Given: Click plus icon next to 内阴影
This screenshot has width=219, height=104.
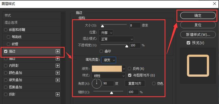Looking at the screenshot, I should pyautogui.click(x=57, y=66).
